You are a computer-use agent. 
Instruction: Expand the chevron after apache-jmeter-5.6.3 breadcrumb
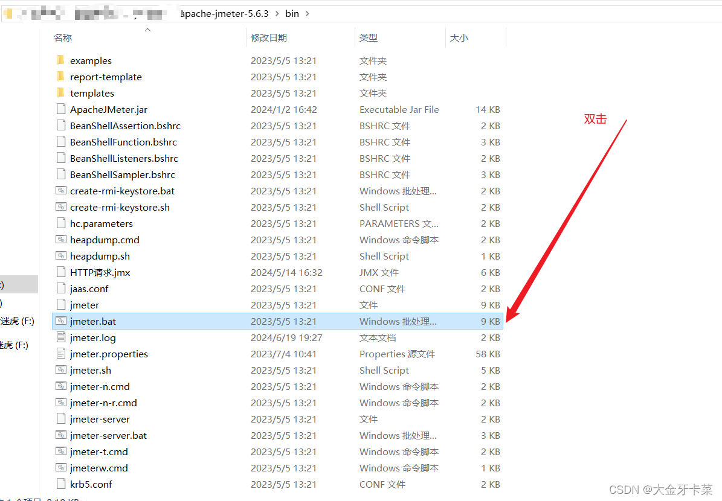click(277, 13)
